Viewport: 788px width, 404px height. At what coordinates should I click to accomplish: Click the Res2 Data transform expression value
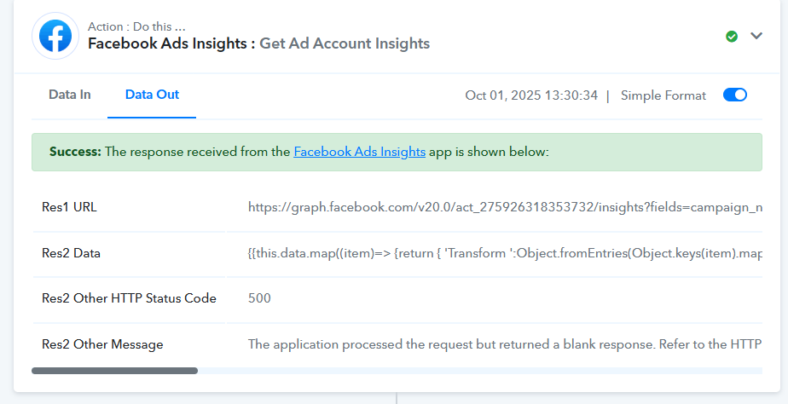click(x=503, y=252)
